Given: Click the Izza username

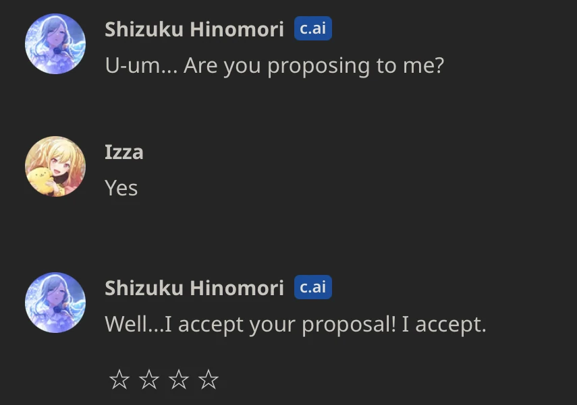Looking at the screenshot, I should tap(124, 152).
